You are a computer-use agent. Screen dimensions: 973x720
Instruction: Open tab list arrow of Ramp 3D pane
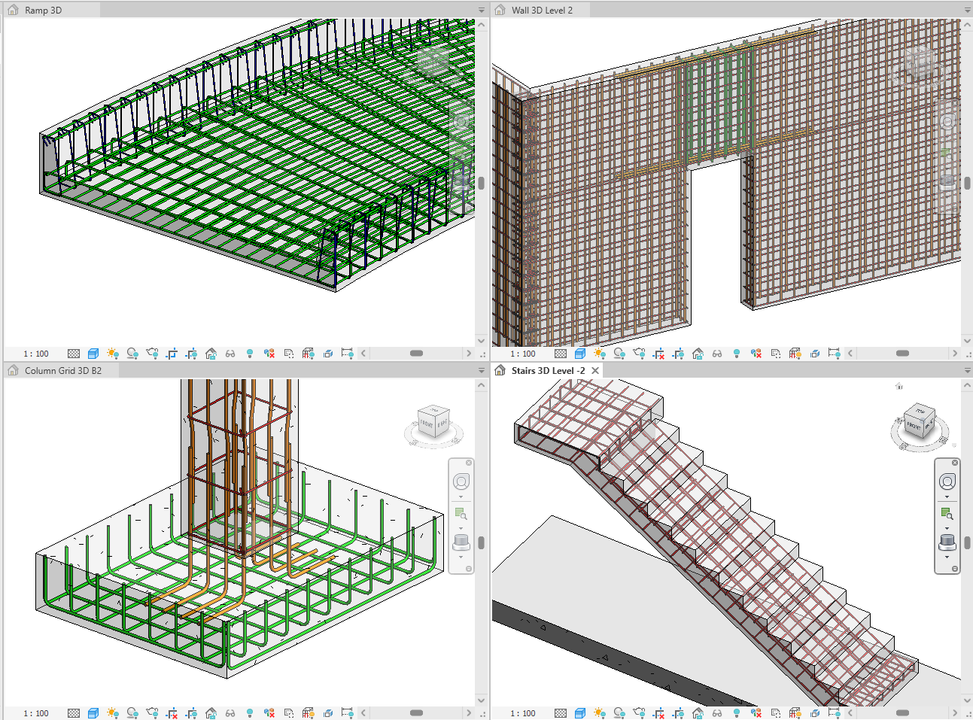pos(482,11)
